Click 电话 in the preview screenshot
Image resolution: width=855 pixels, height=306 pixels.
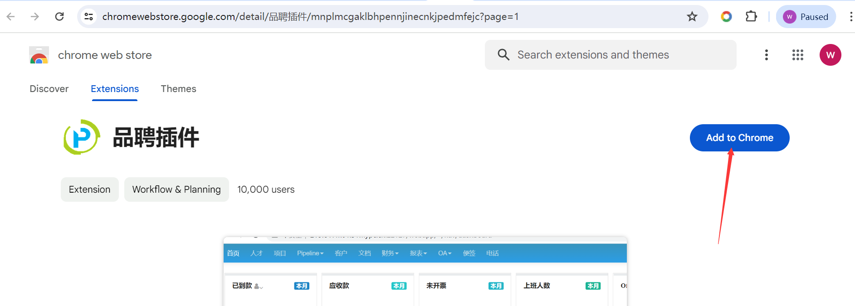(493, 253)
